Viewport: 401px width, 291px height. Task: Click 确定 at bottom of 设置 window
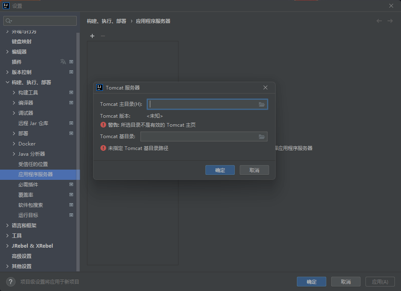tap(312, 282)
